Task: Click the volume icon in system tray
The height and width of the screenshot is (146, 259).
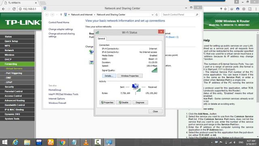Action: [235, 142]
